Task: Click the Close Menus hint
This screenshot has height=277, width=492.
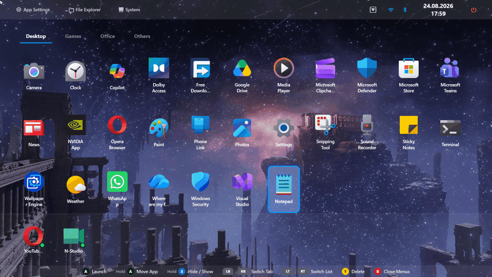Action: tap(392, 272)
